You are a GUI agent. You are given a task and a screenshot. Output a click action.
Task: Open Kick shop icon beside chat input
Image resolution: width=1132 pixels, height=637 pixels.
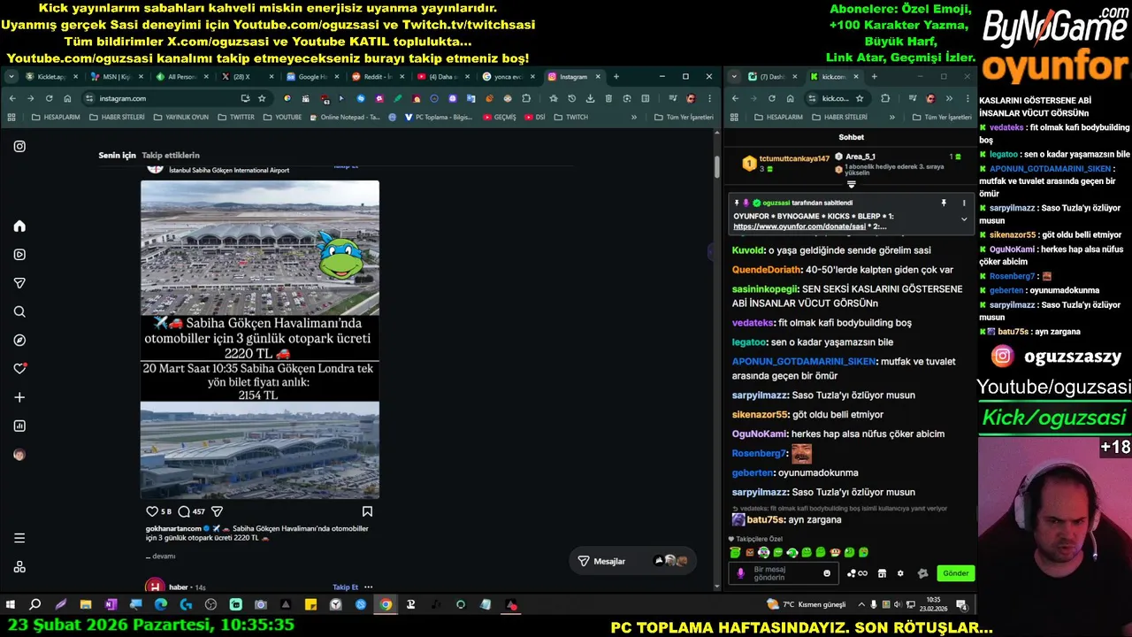[x=882, y=573]
